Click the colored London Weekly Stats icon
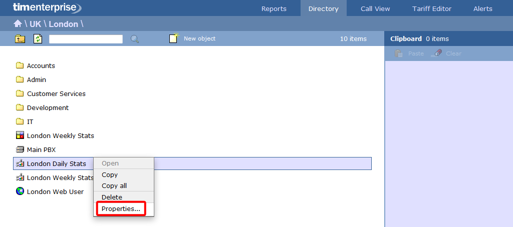 coord(20,135)
